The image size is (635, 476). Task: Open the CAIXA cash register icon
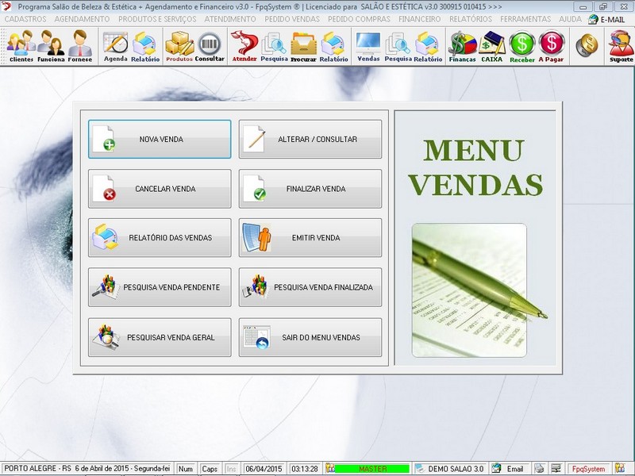[491, 47]
